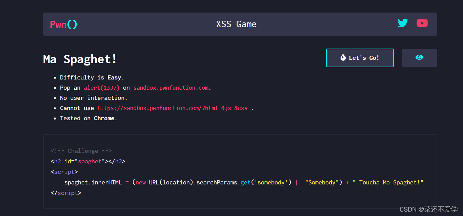Click the h2 id="spaghet" code line

[x=88, y=161]
